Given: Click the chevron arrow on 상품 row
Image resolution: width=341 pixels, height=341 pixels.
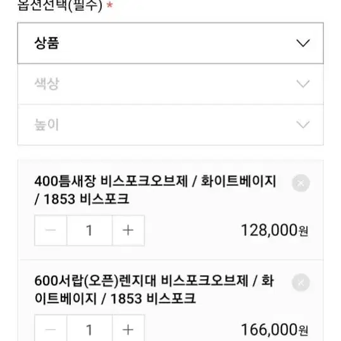Looking at the screenshot, I should pos(303,43).
